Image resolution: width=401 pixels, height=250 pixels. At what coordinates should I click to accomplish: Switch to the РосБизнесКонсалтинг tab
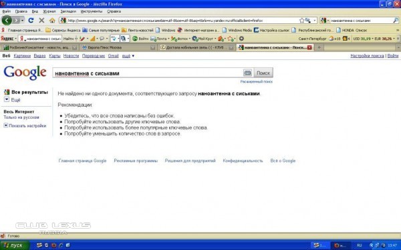(39, 47)
